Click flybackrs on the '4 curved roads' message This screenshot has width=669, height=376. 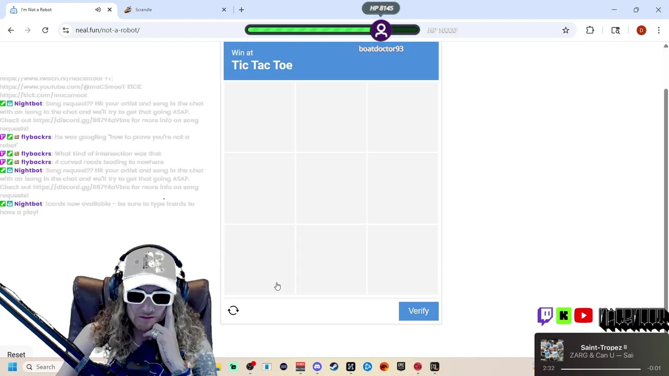coord(36,162)
